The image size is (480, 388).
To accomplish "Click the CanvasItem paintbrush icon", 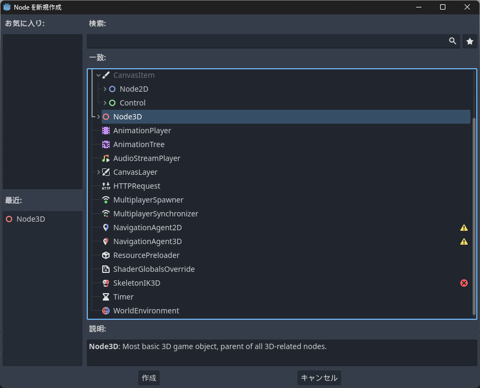I will click(x=106, y=75).
